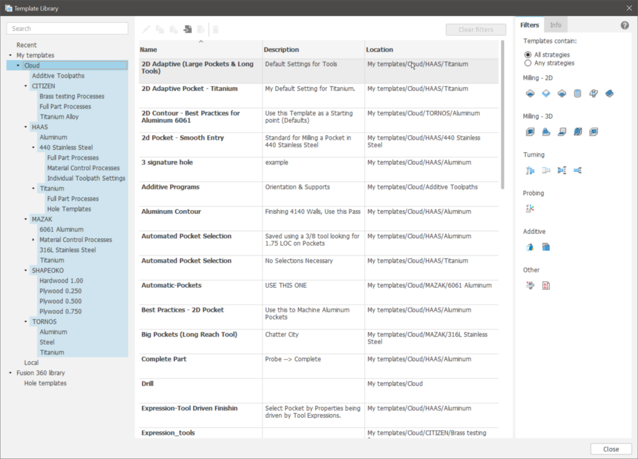The height and width of the screenshot is (459, 638).
Task: Click the template list vertical scrollbar
Action: [x=503, y=114]
